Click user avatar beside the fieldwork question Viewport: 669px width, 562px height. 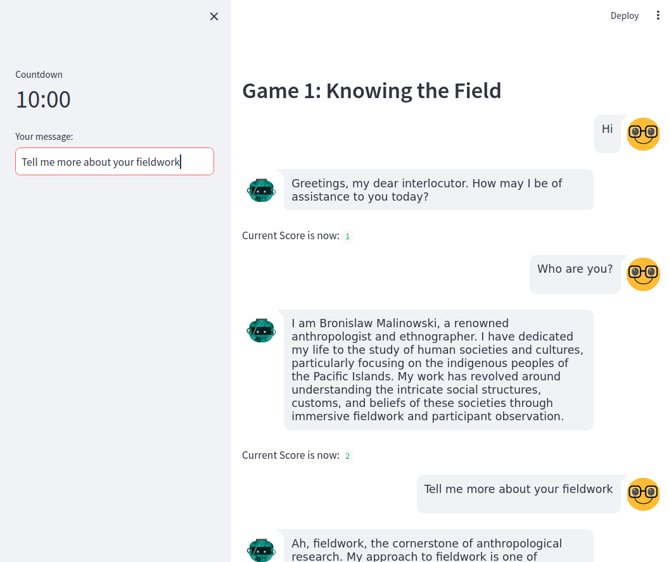pyautogui.click(x=643, y=494)
